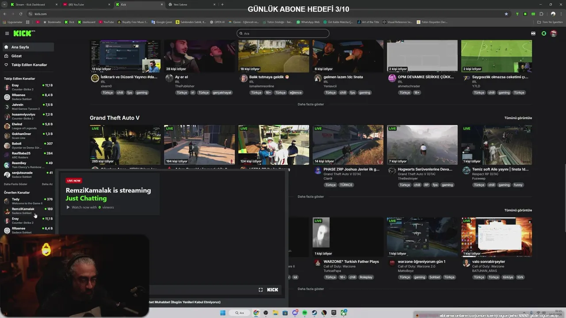Open Baboli channel in sidebar

28,145
